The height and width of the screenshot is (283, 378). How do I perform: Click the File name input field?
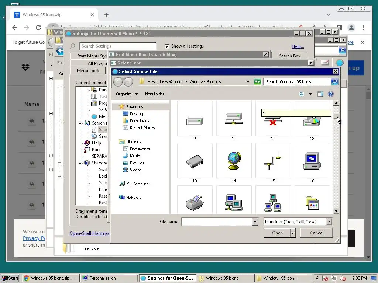pos(217,221)
